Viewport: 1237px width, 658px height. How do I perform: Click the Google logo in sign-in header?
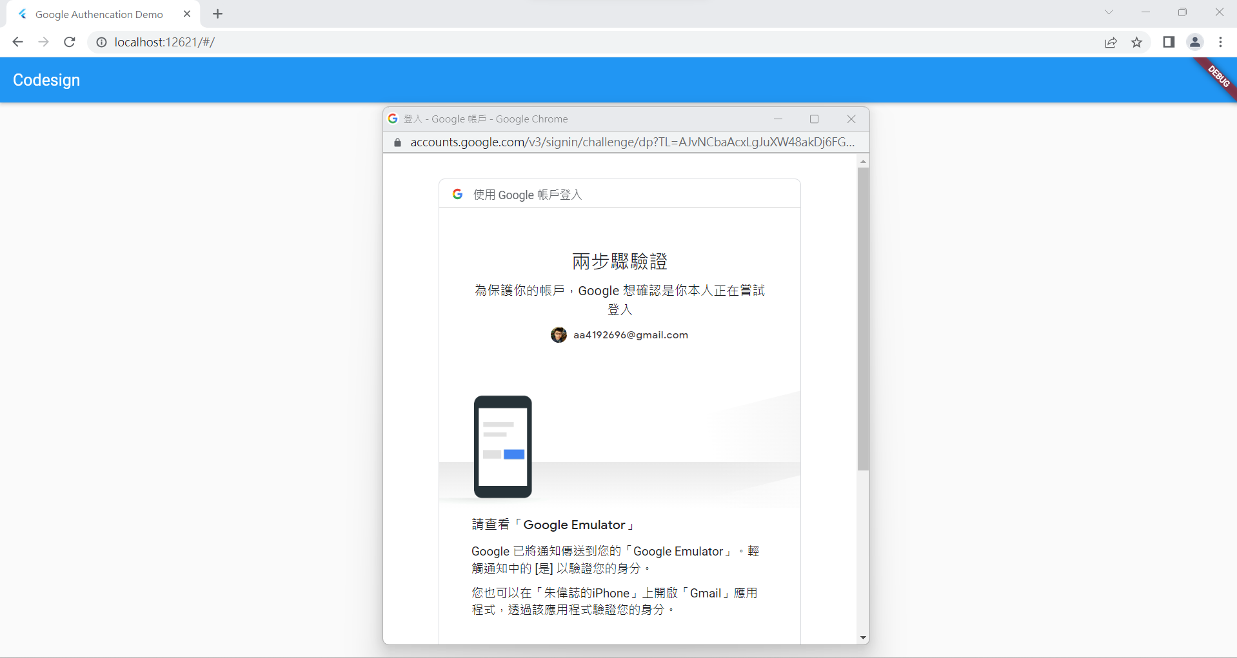point(457,194)
